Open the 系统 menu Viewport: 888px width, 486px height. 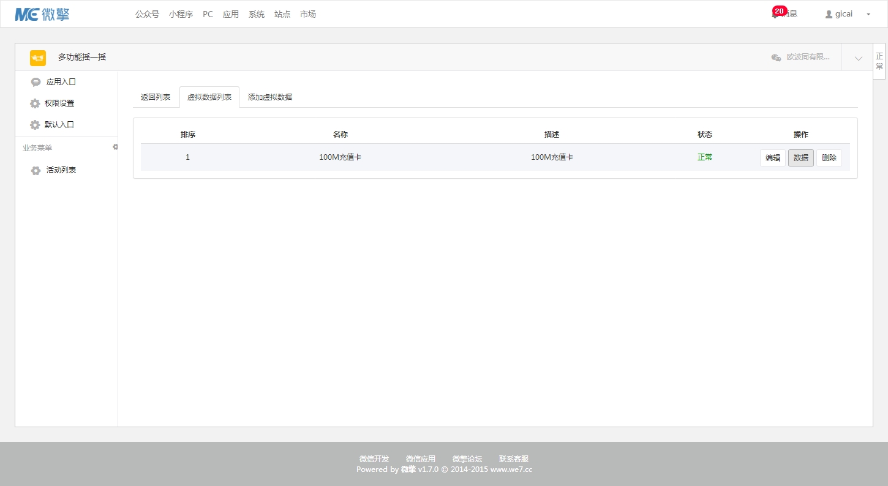pos(257,14)
